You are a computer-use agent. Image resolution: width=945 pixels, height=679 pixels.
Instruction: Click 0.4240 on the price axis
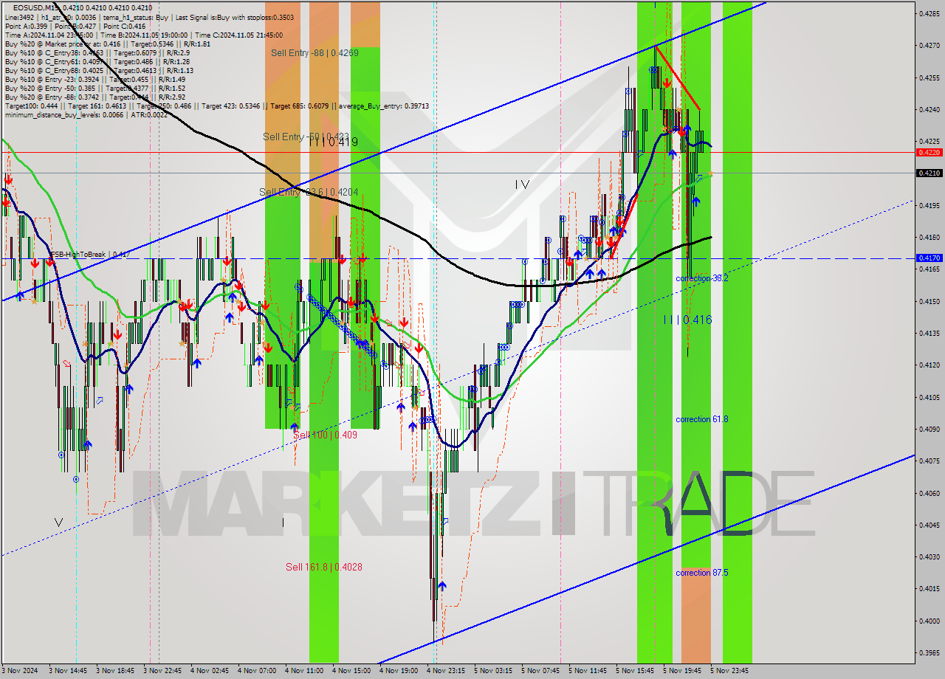tap(929, 109)
